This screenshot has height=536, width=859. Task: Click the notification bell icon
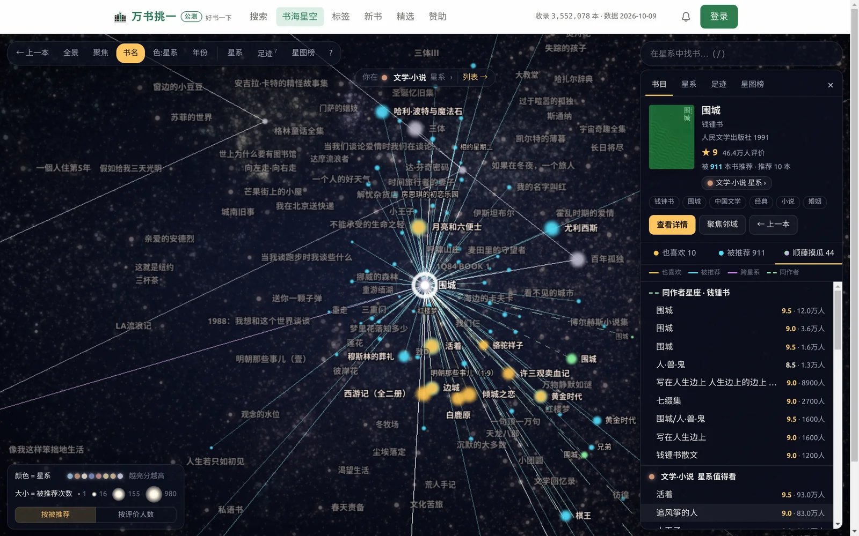click(x=686, y=17)
